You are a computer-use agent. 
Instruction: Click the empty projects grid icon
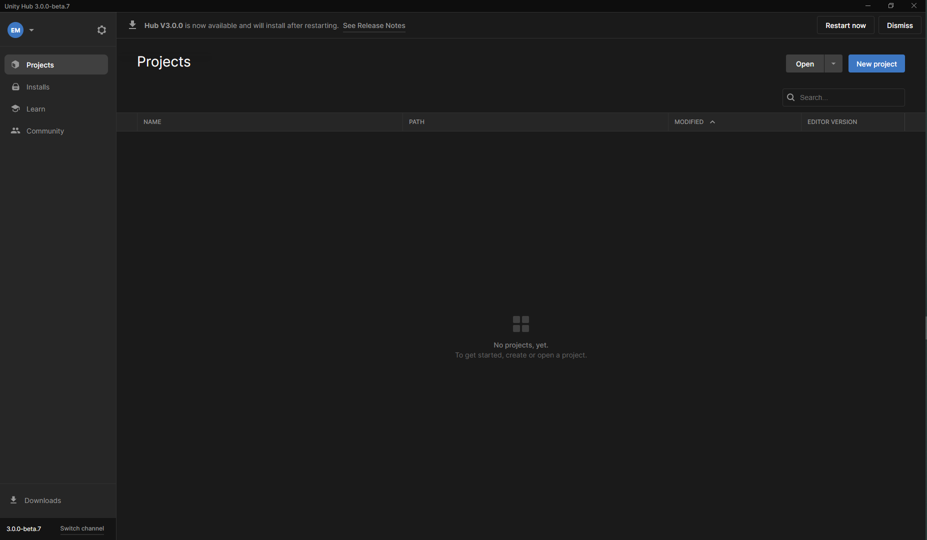[520, 324]
